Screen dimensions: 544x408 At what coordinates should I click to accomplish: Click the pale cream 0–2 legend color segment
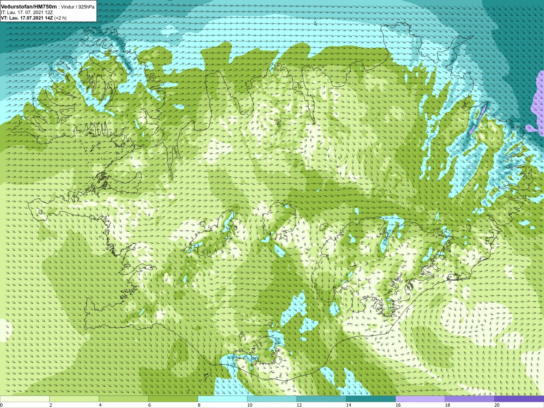(25, 399)
